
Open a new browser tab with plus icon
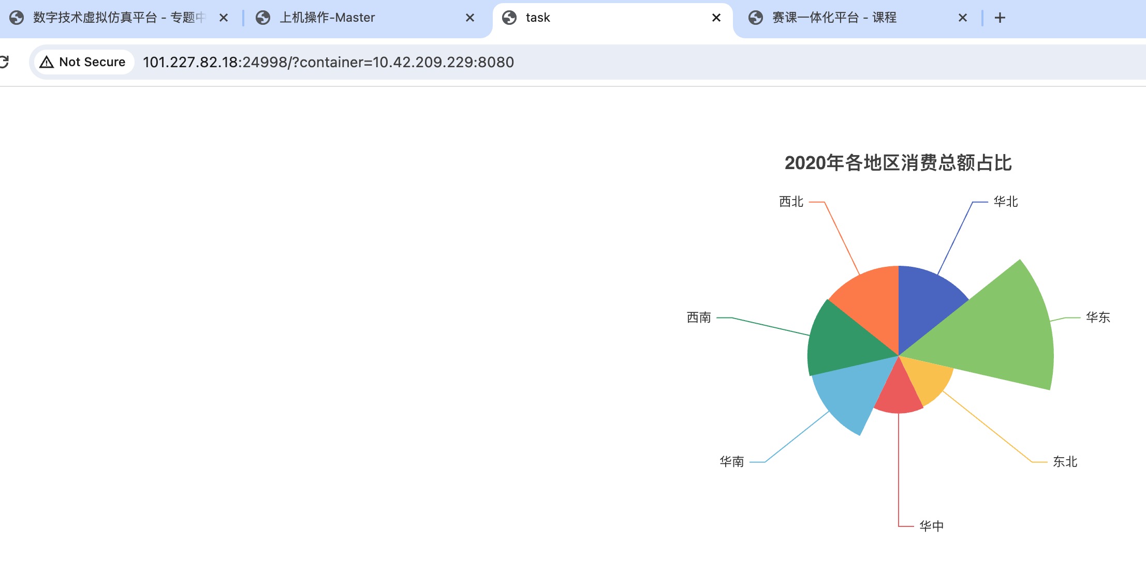pos(1000,18)
